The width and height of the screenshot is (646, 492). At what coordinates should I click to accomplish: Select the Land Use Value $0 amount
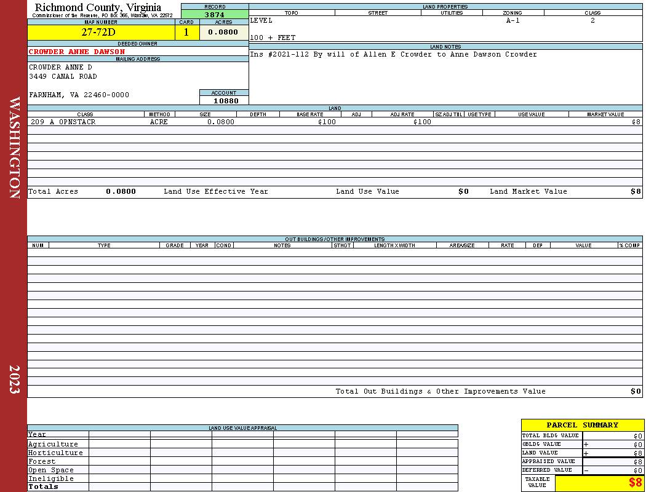point(463,191)
